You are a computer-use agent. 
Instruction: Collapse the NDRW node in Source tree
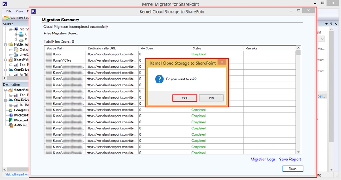[x=11, y=29]
